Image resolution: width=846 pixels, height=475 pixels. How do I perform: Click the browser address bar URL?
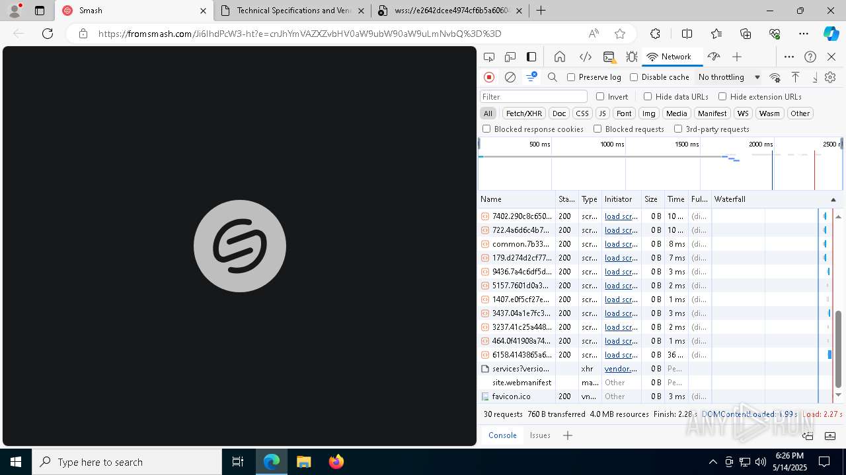(299, 34)
